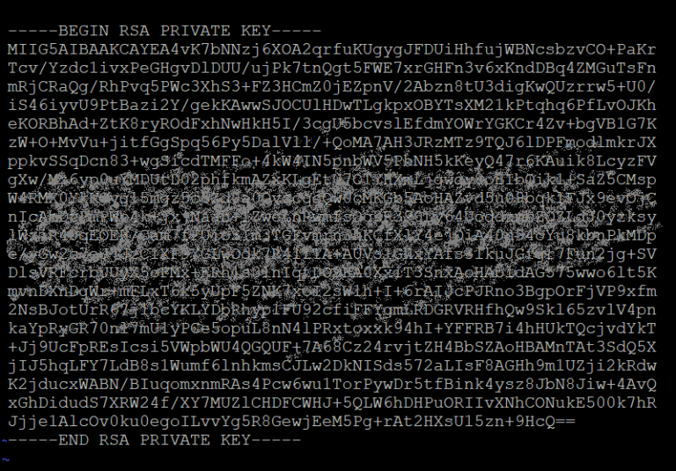This screenshot has width=676, height=471.
Task: Click the line beginning with eKORBhAd
Action: click(x=332, y=124)
